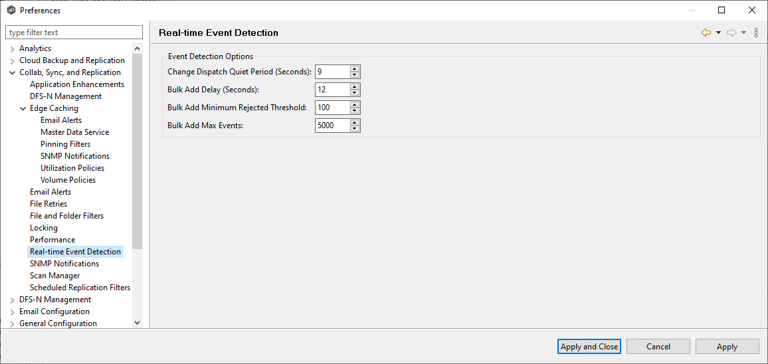Image resolution: width=768 pixels, height=364 pixels.
Task: Click the Apply and Close button
Action: [x=589, y=346]
